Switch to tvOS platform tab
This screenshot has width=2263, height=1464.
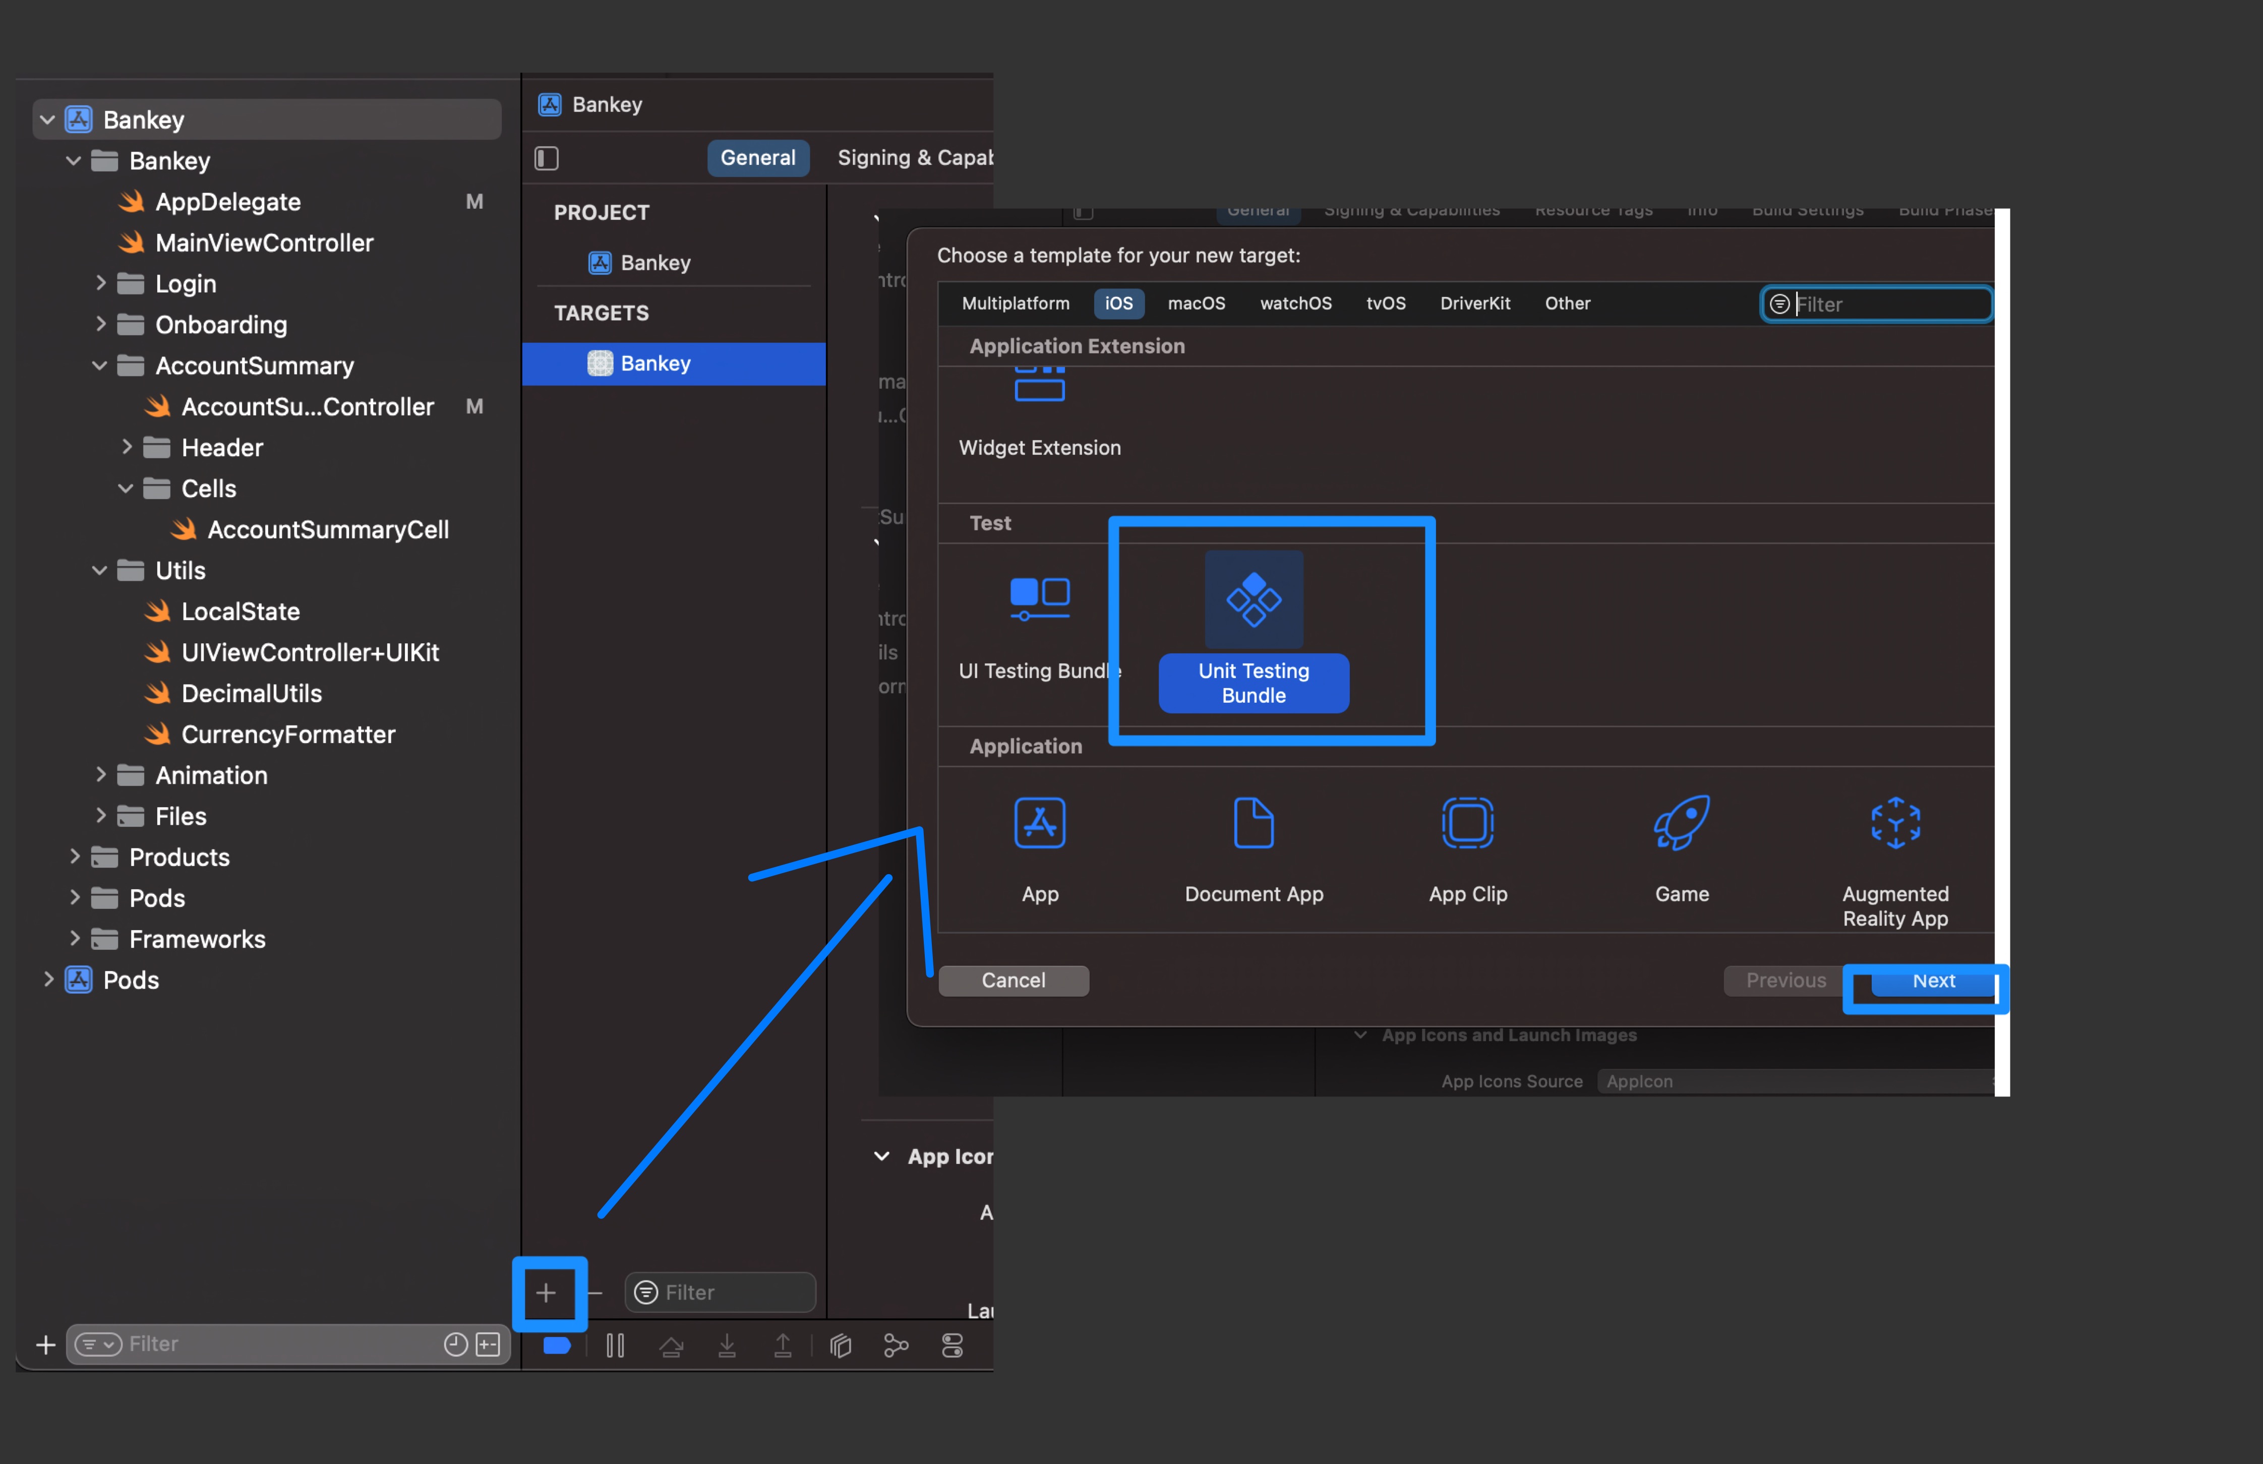(x=1385, y=303)
